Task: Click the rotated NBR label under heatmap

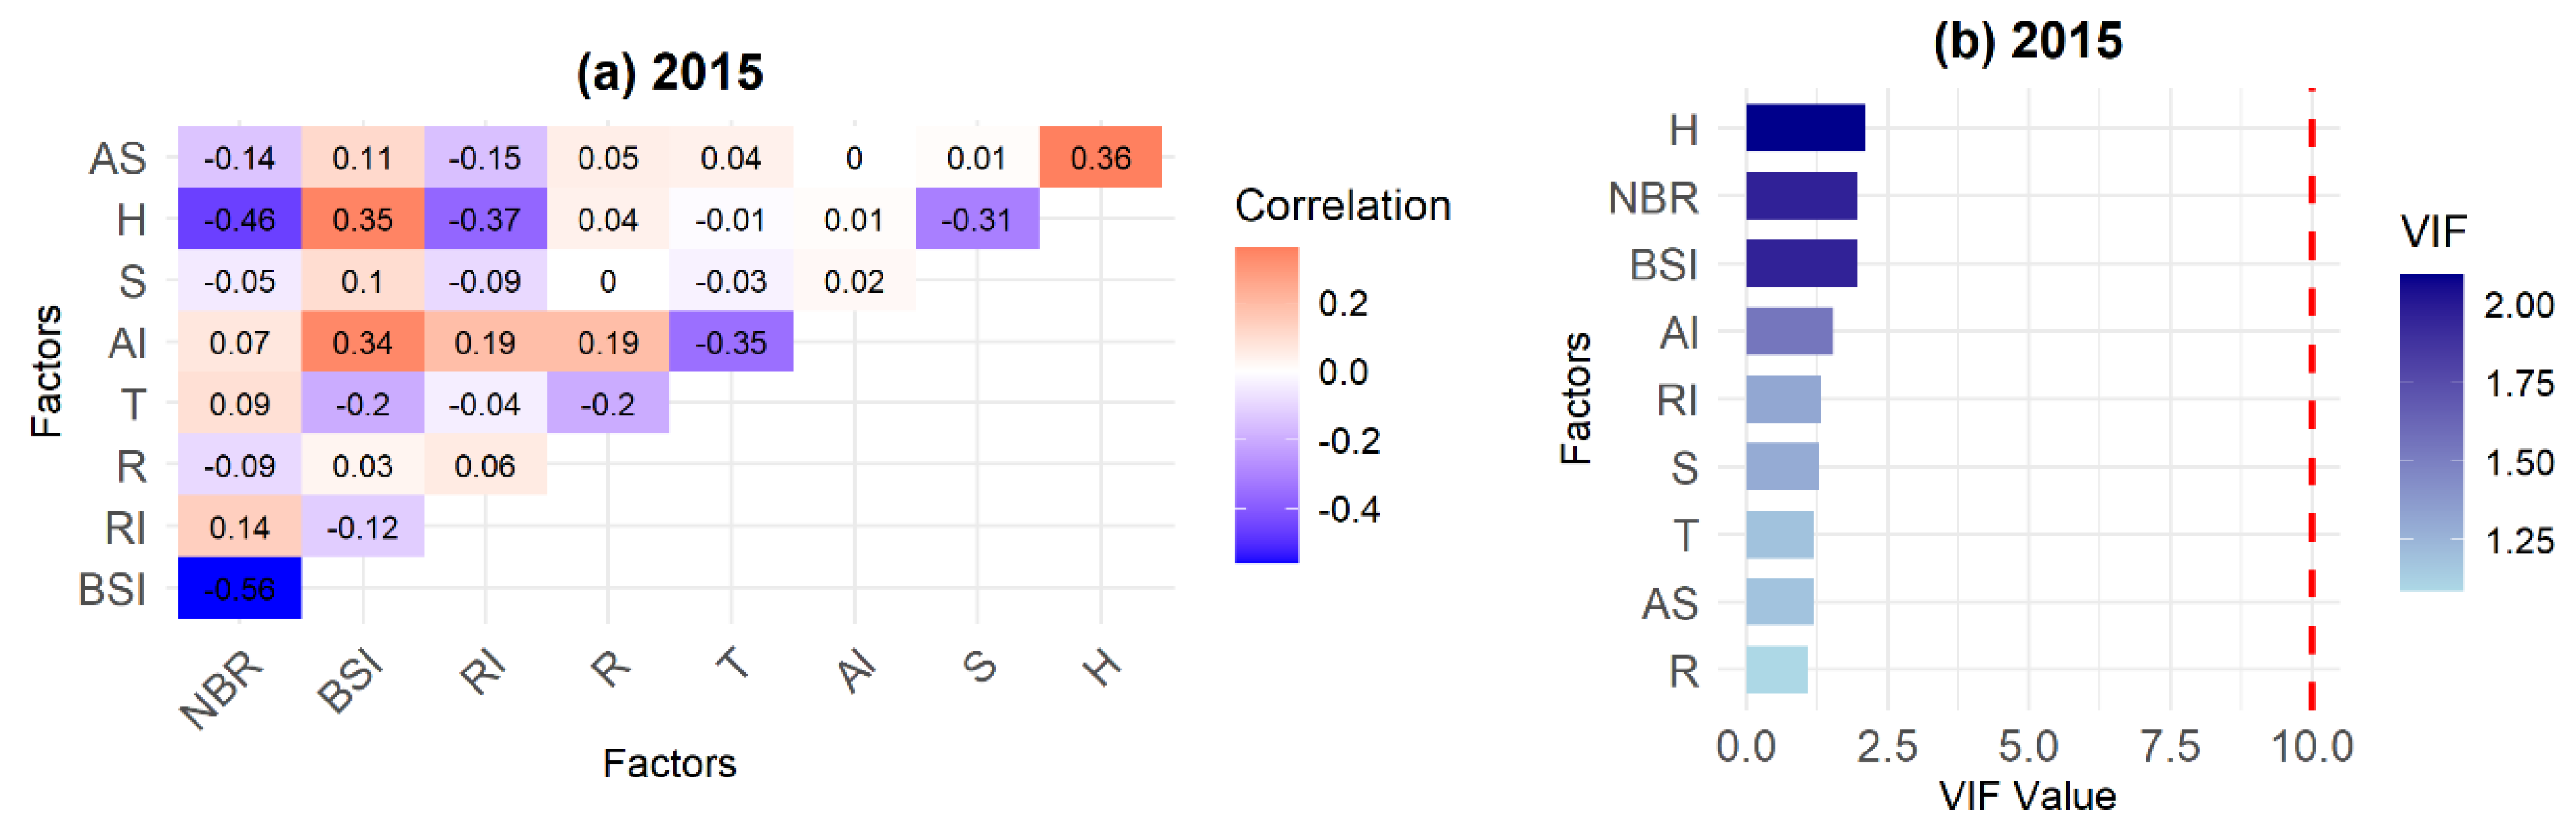Action: click(x=222, y=689)
